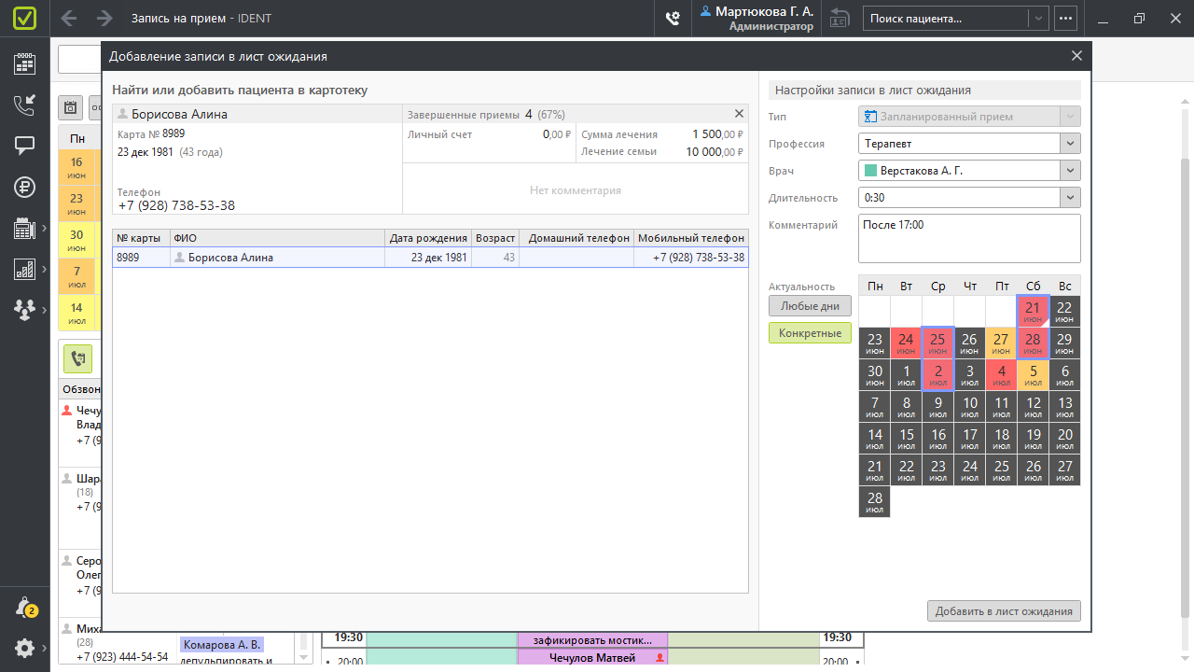Open the patient search dropdown arrow
The width and height of the screenshot is (1194, 672).
coord(1038,18)
